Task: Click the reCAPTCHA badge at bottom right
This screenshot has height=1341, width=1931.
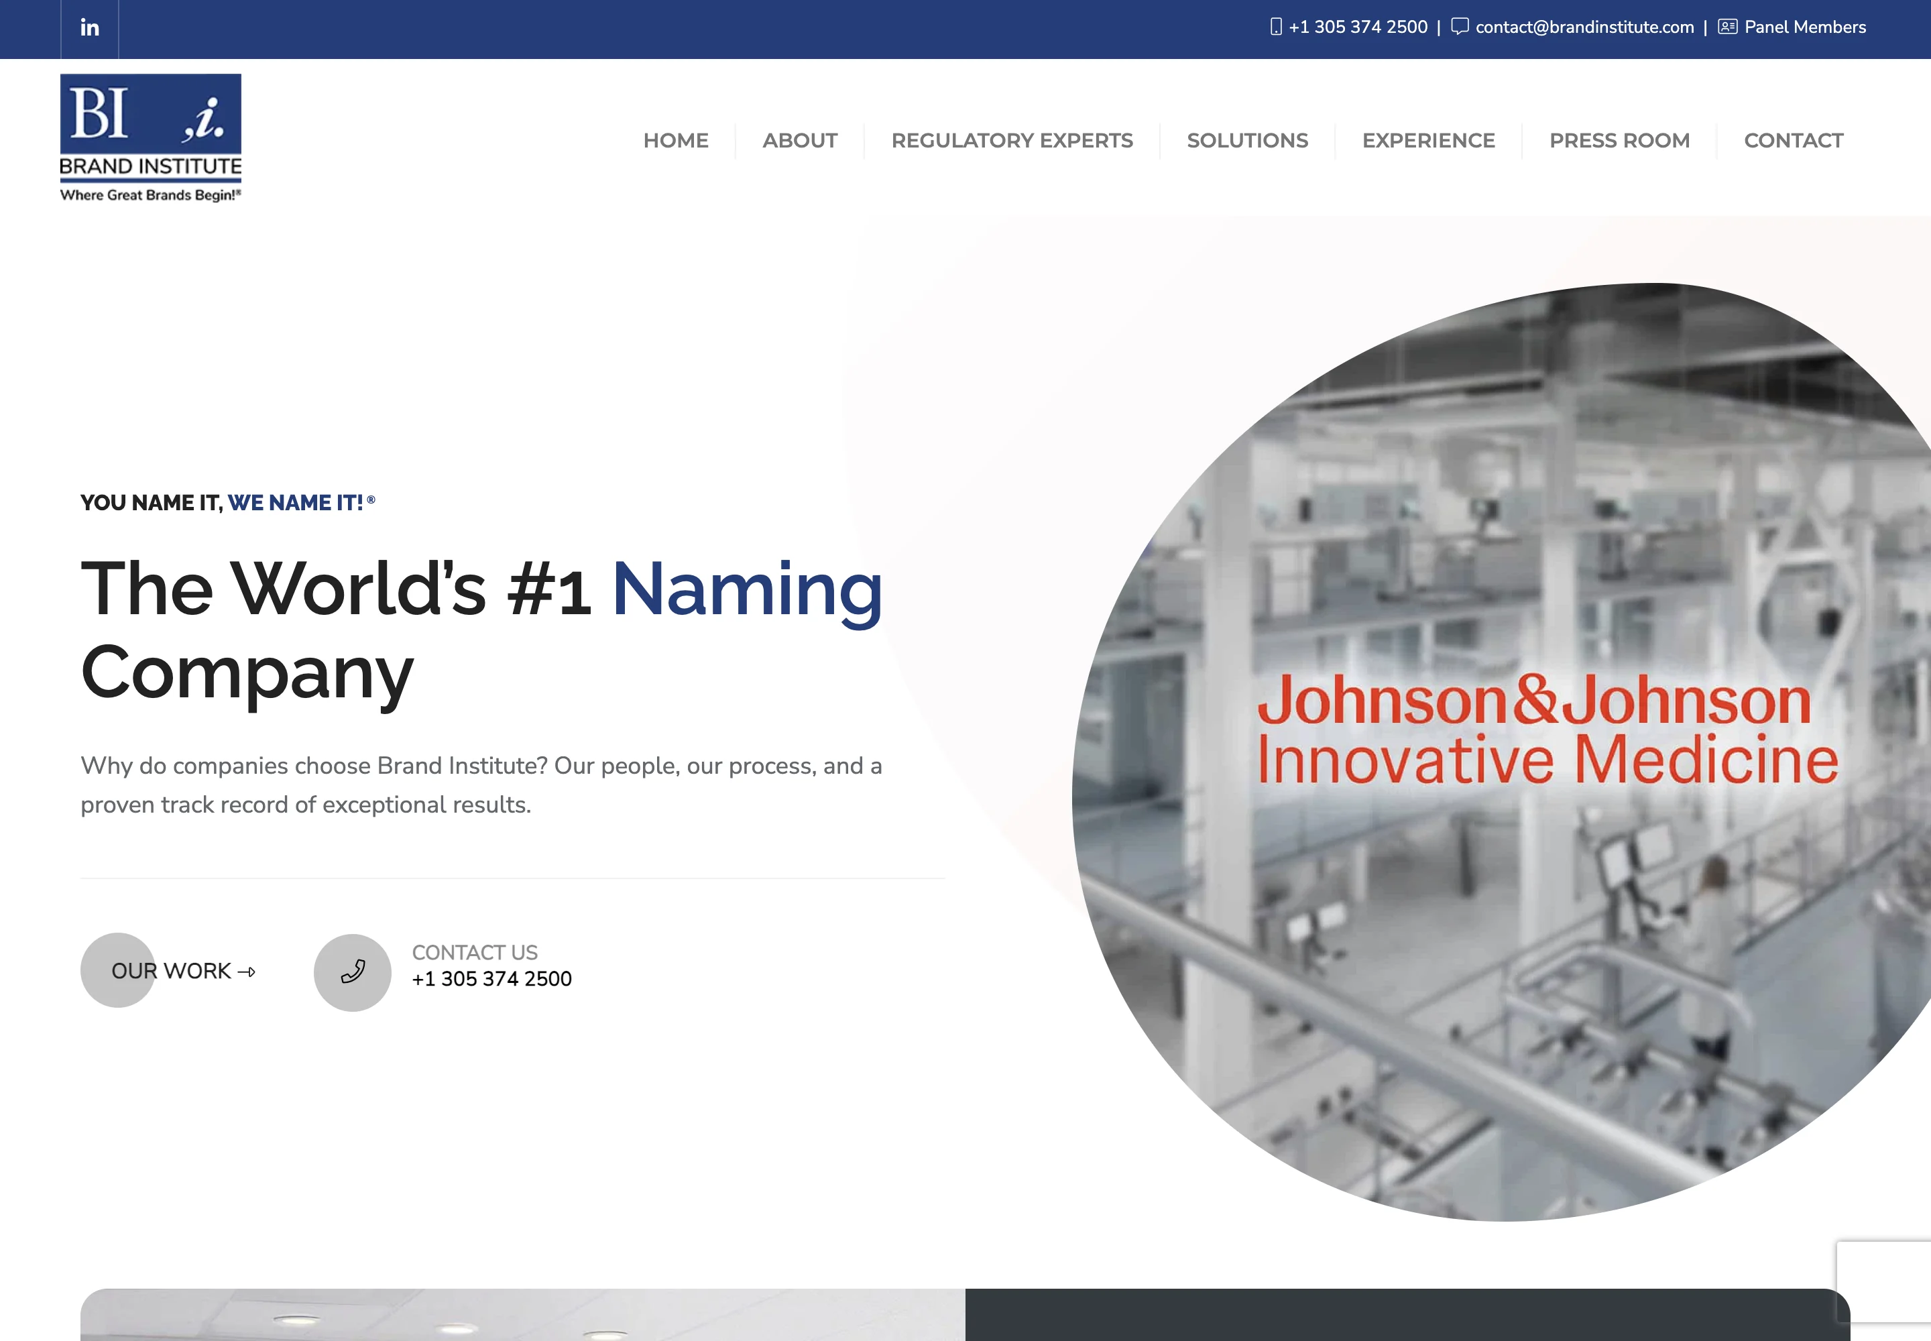Action: 1884,1282
